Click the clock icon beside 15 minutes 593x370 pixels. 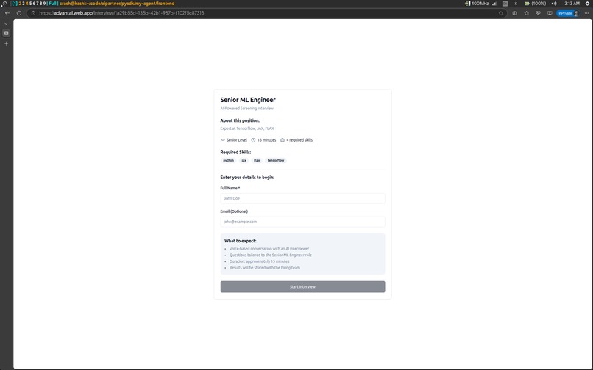point(253,140)
